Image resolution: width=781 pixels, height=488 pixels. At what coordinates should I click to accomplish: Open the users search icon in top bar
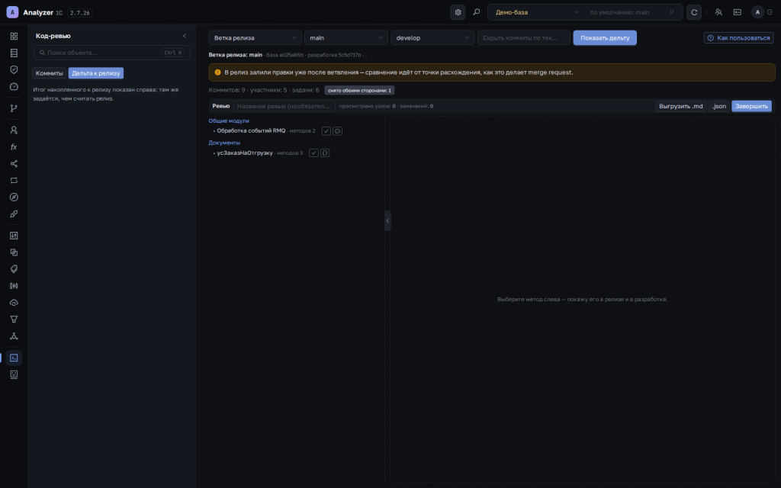718,12
